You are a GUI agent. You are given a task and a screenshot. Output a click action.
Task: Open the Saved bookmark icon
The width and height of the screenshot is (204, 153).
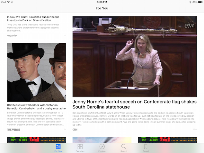(x=146, y=147)
